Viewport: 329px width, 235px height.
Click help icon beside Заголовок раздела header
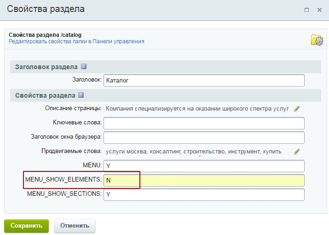pos(84,66)
